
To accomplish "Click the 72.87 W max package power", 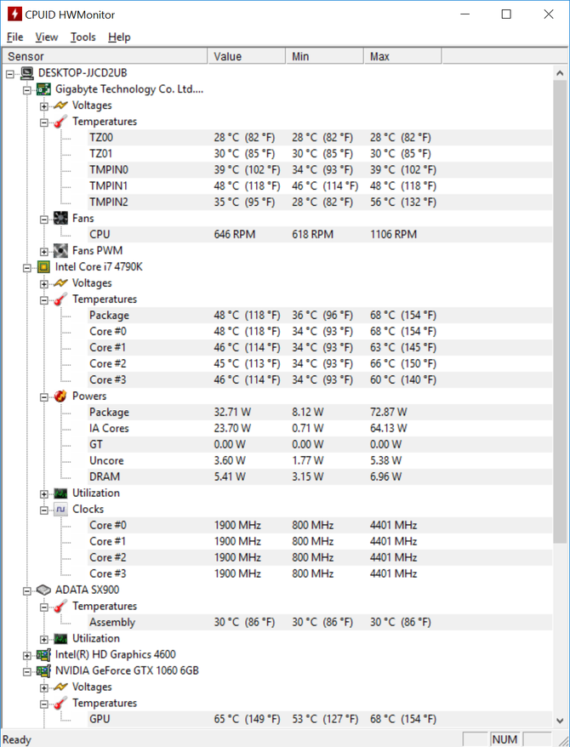I will click(x=389, y=412).
